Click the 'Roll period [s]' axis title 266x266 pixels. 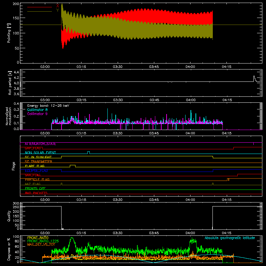click(10, 83)
